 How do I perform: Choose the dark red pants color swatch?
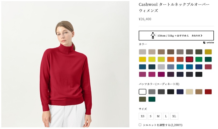[x=208, y=92]
